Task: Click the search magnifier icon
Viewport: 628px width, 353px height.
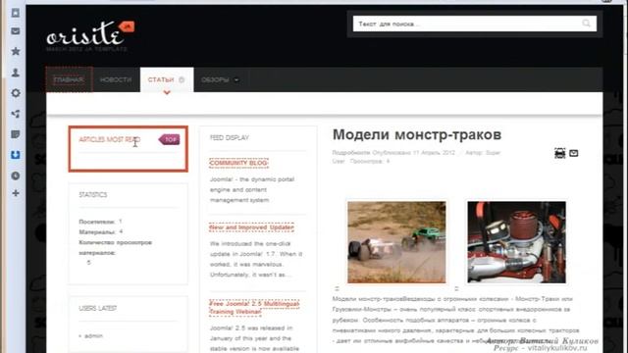Action: pyautogui.click(x=586, y=24)
